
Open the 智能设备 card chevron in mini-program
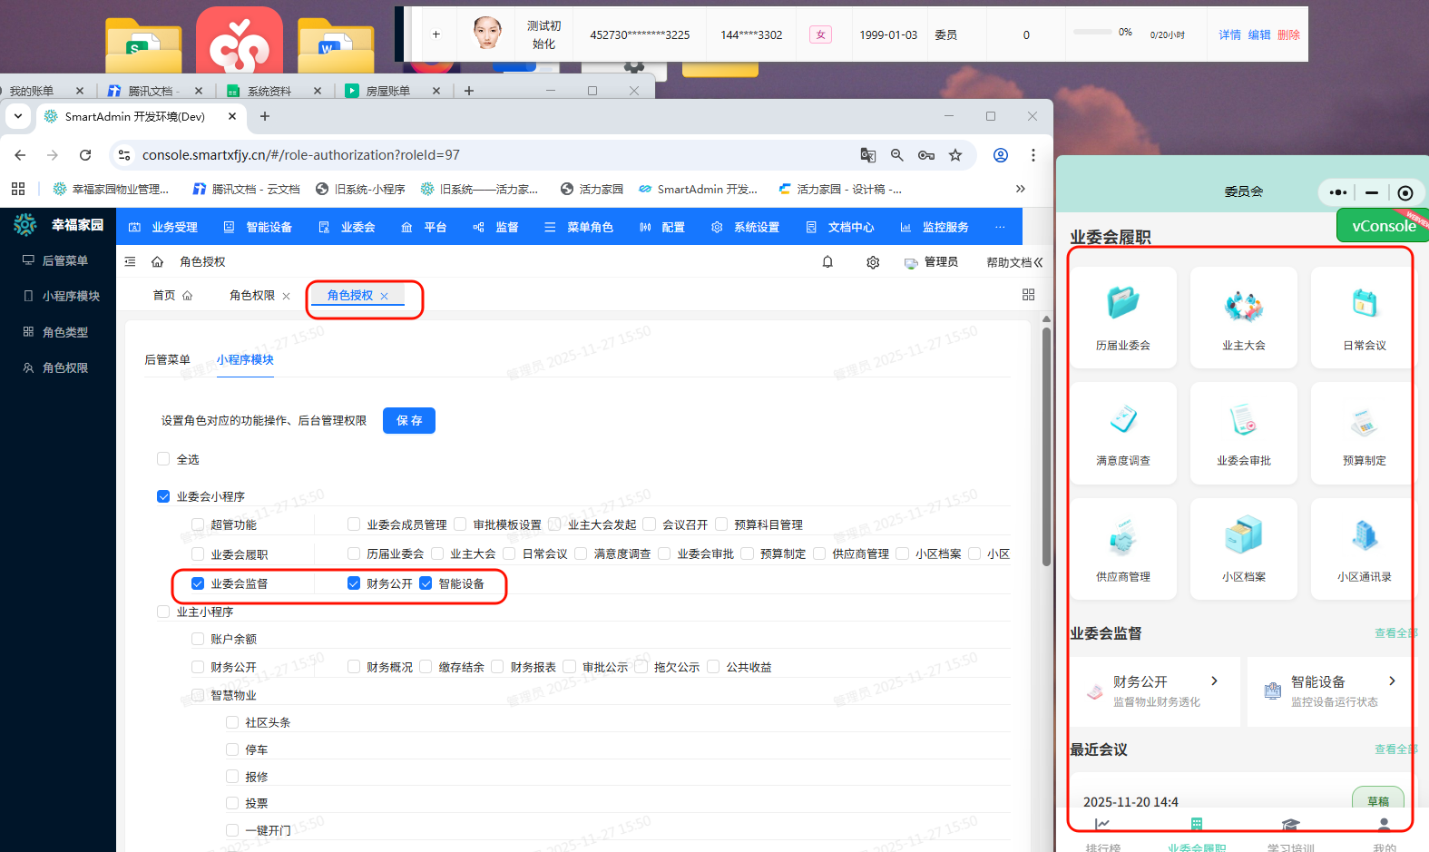[x=1392, y=681]
